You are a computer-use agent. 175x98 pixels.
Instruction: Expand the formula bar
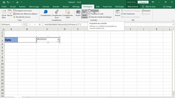(x=173, y=24)
